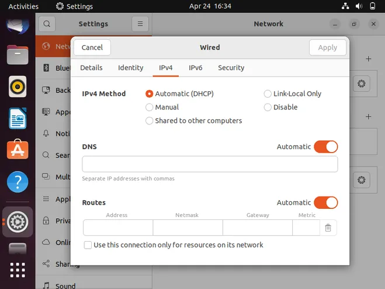Viewport: 385px width, 289px height.
Task: Select Link-Local Only method
Action: pos(268,94)
